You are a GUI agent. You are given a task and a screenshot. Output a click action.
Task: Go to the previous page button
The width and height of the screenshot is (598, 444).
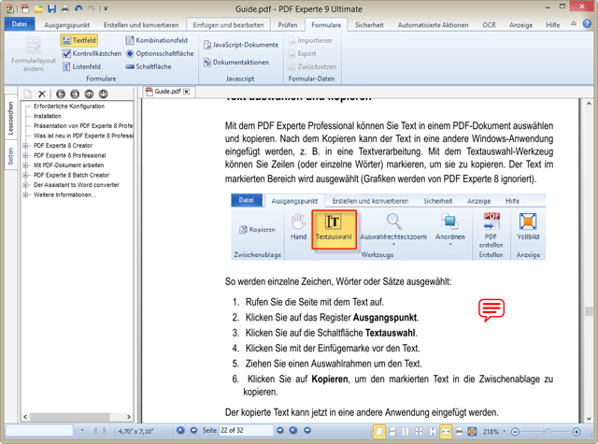(193, 430)
